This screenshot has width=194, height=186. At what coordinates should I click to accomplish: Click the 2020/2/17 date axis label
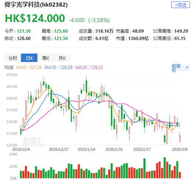142,149
